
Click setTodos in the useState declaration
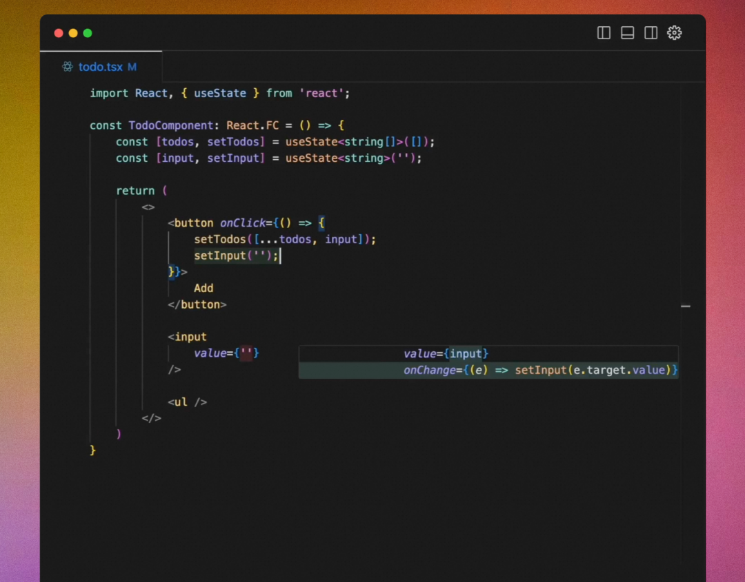(233, 142)
